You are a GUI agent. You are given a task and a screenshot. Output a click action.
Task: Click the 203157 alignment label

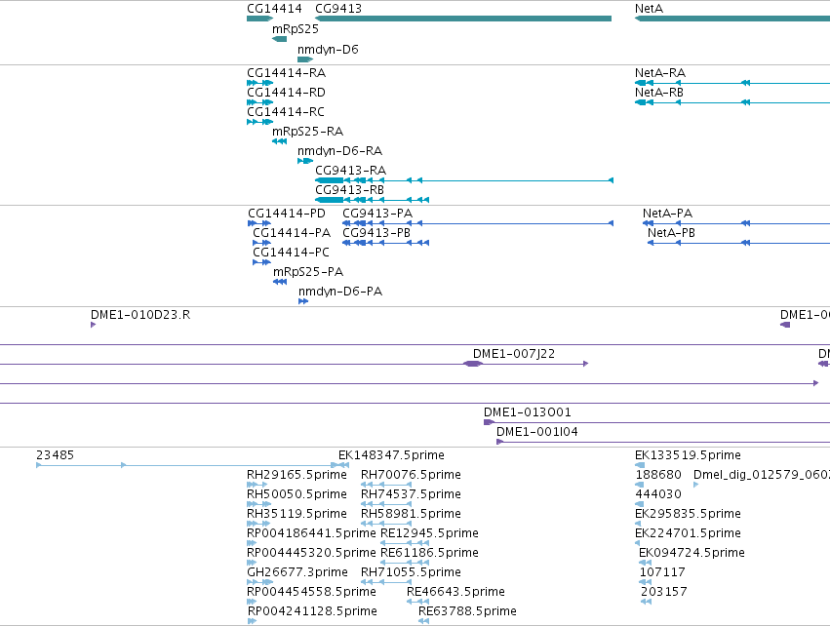tap(664, 592)
